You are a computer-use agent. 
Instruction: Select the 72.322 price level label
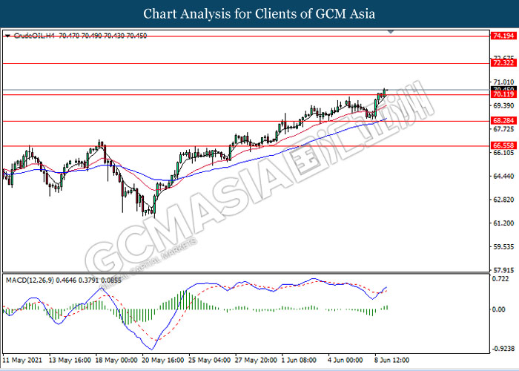(x=503, y=63)
